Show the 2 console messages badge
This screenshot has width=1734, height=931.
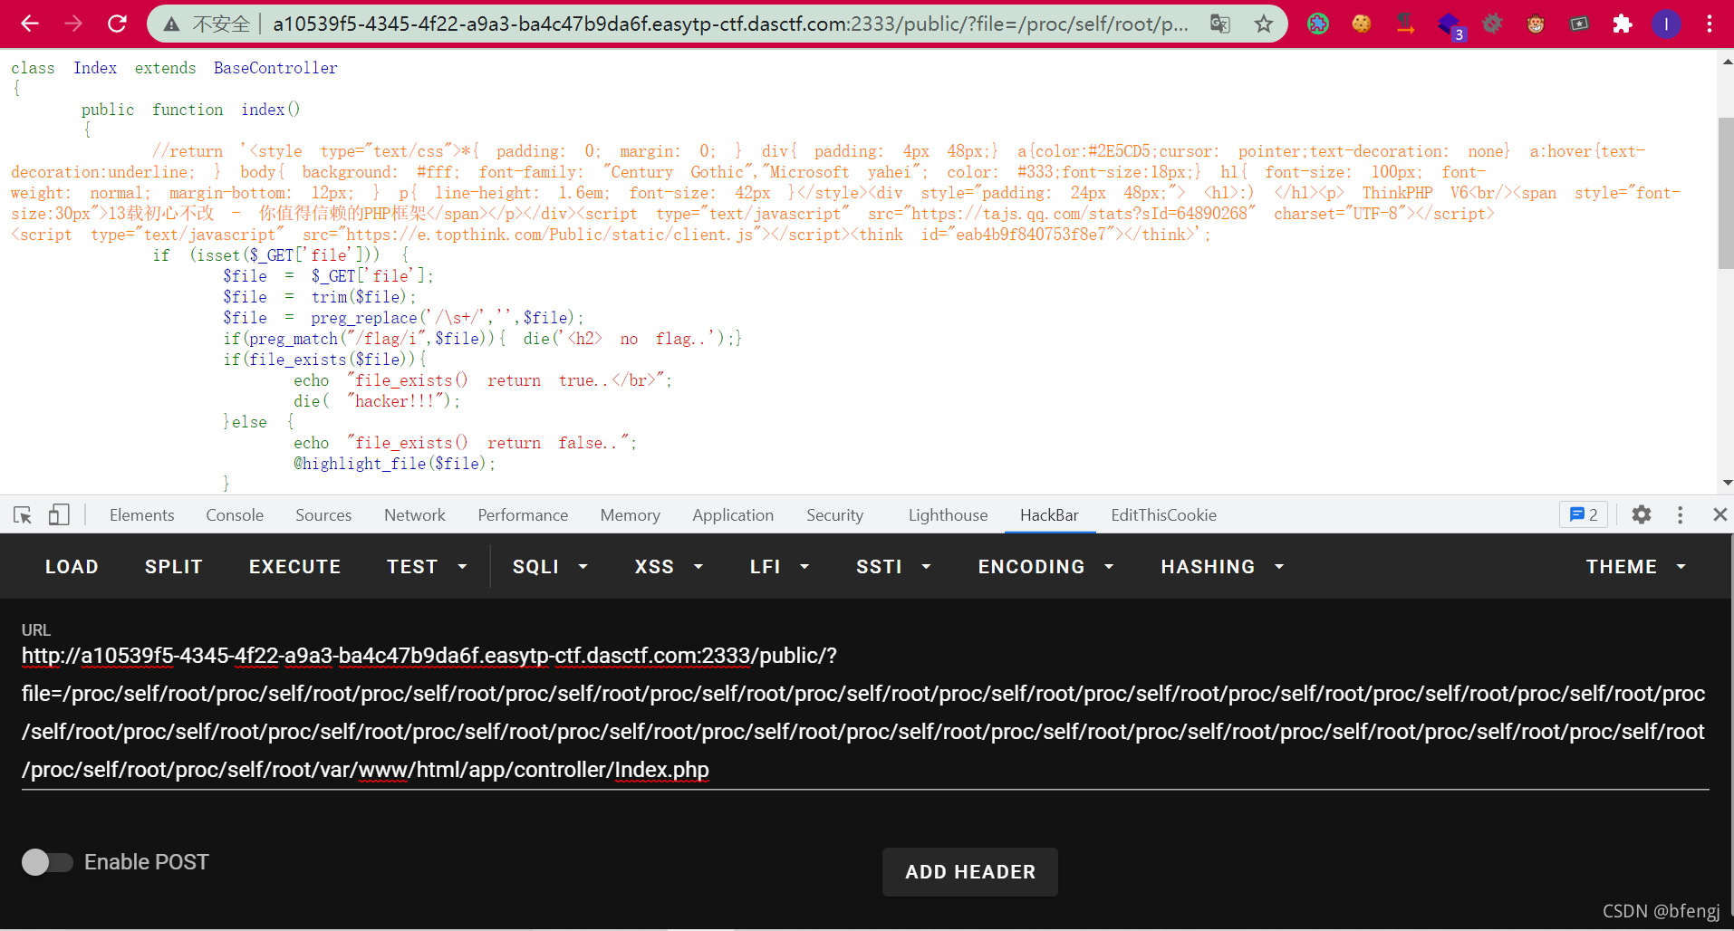pyautogui.click(x=1584, y=514)
